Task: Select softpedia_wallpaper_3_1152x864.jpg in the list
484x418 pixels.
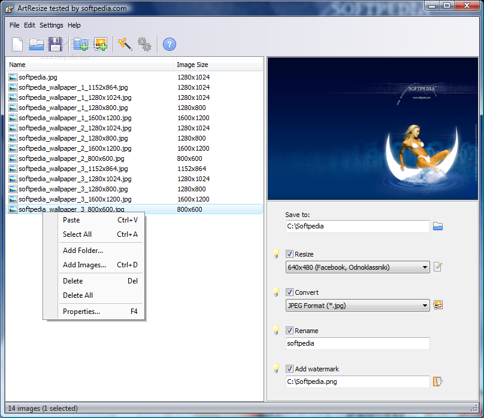Action: tap(73, 169)
